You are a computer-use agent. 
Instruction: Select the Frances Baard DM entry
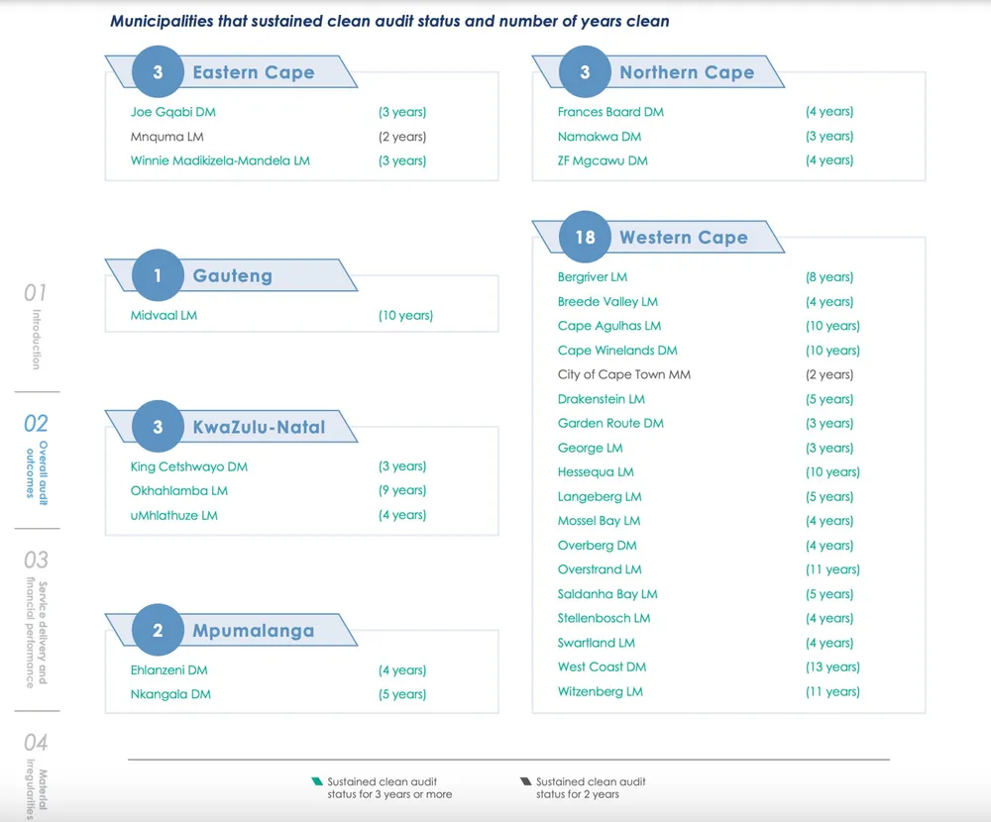610,112
